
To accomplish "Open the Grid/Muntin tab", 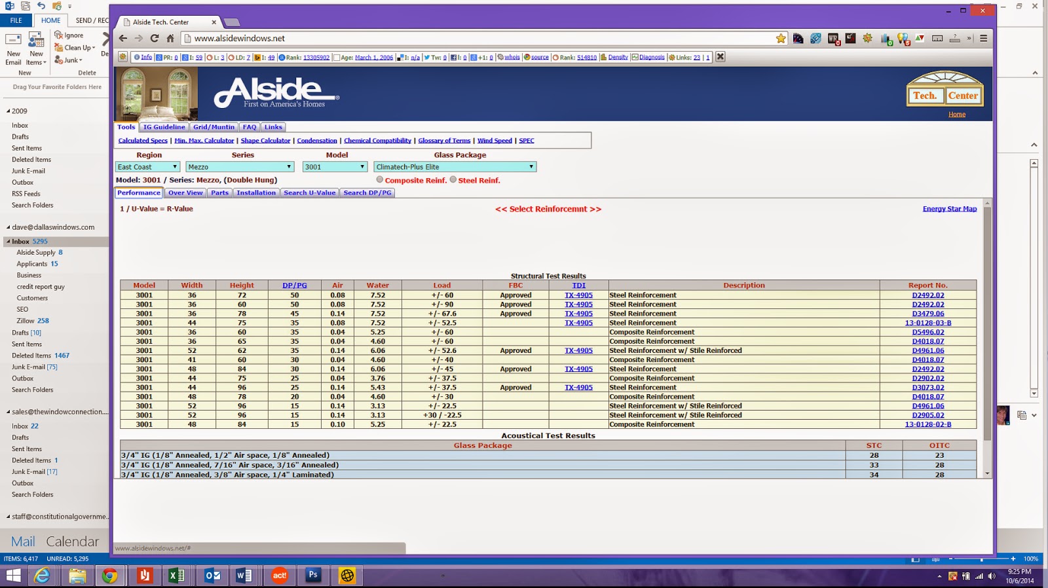I will (x=214, y=127).
